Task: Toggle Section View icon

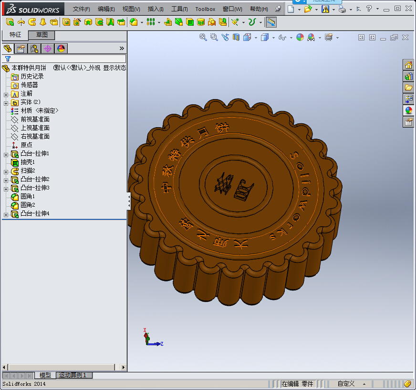Action: (236, 37)
